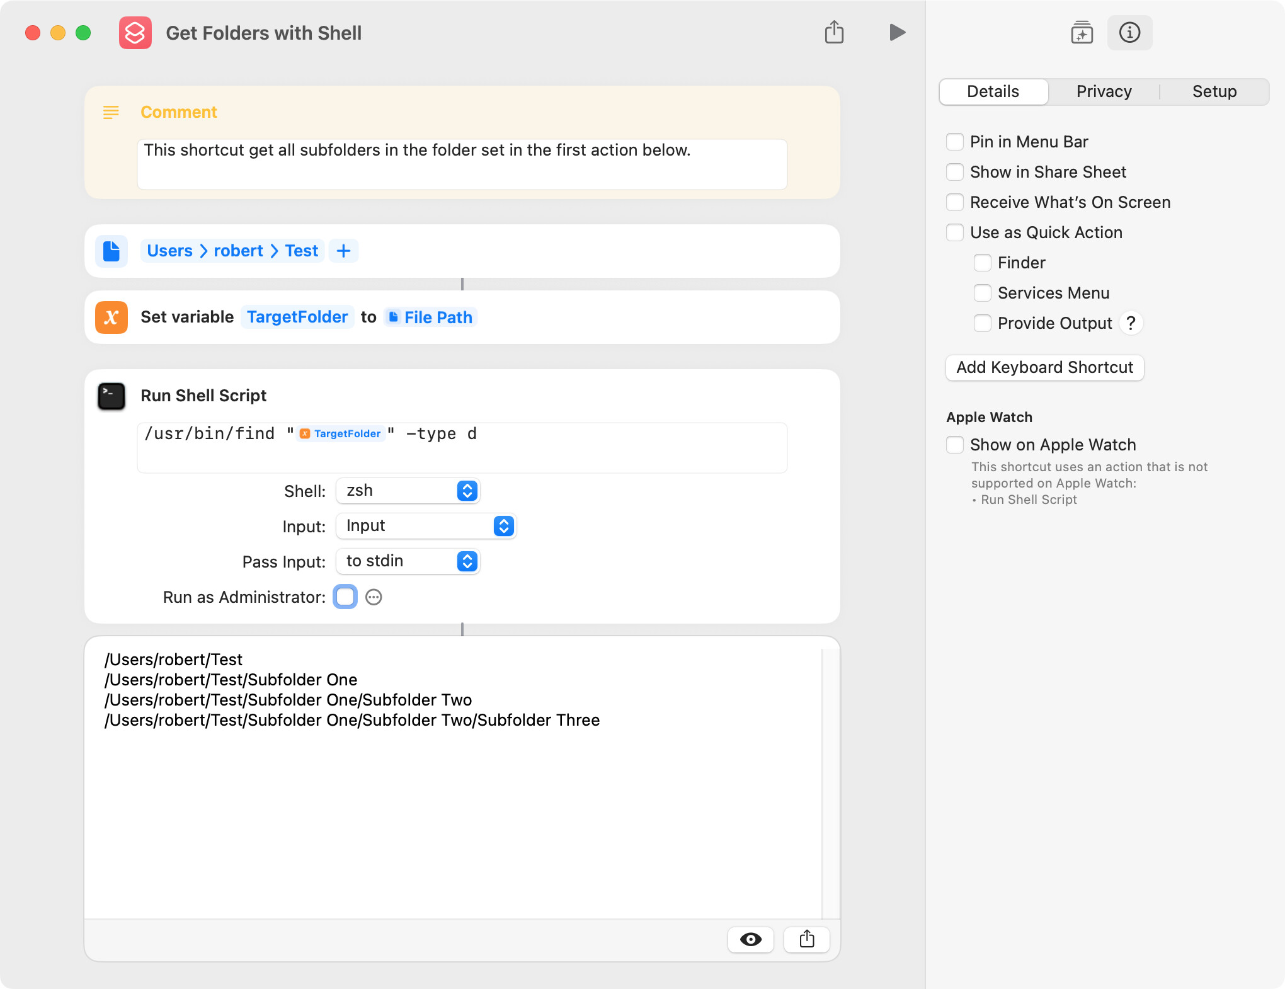The width and height of the screenshot is (1285, 989).
Task: Click the Shortcuts app icon beside the title
Action: pyautogui.click(x=135, y=33)
